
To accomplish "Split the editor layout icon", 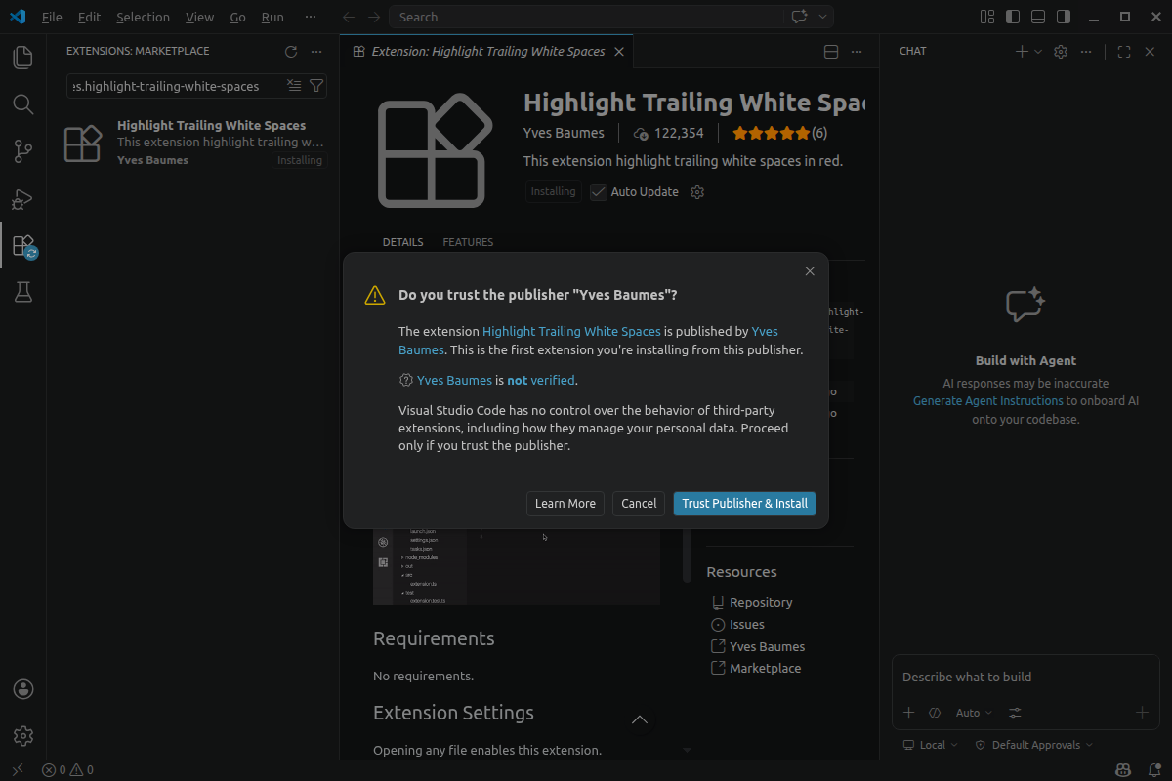I will pos(831,52).
